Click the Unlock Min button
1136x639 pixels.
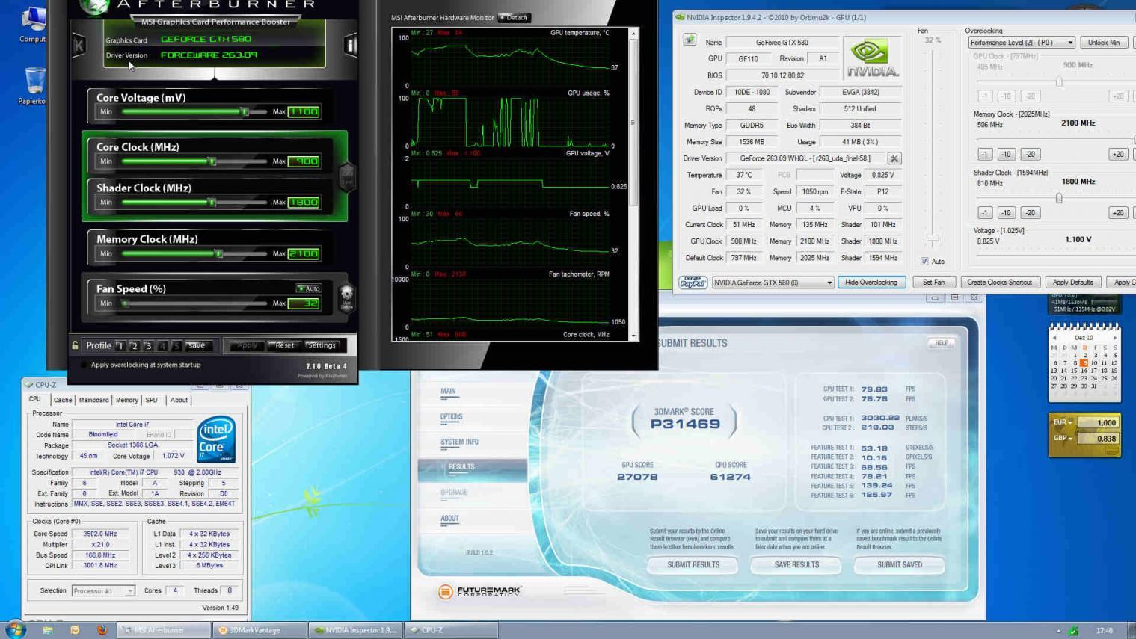point(1104,43)
